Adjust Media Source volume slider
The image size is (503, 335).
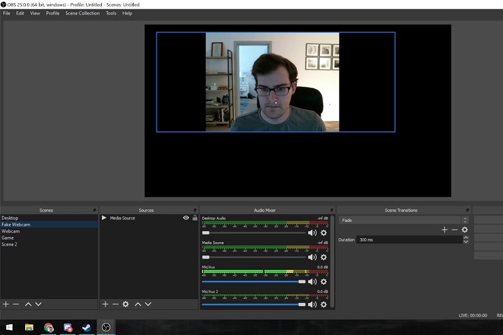[x=254, y=257]
